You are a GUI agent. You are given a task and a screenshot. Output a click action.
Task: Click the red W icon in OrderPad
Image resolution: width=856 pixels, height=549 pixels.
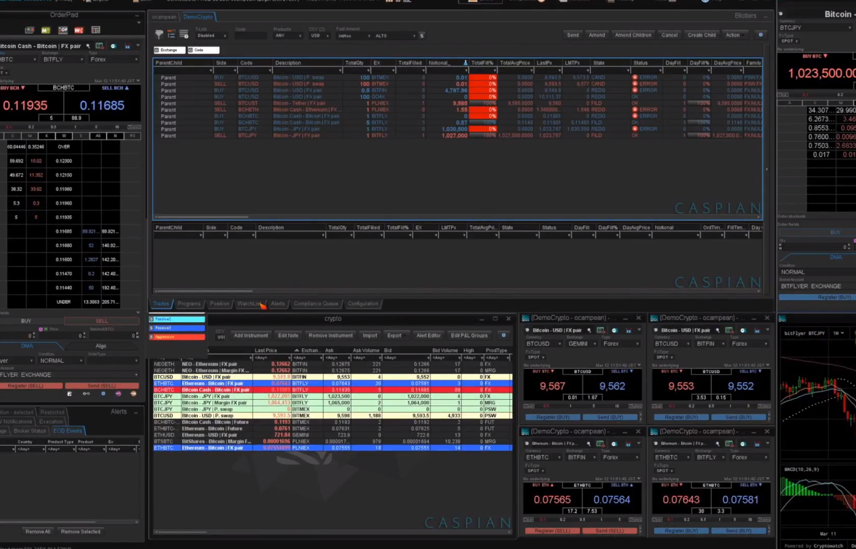(x=78, y=30)
